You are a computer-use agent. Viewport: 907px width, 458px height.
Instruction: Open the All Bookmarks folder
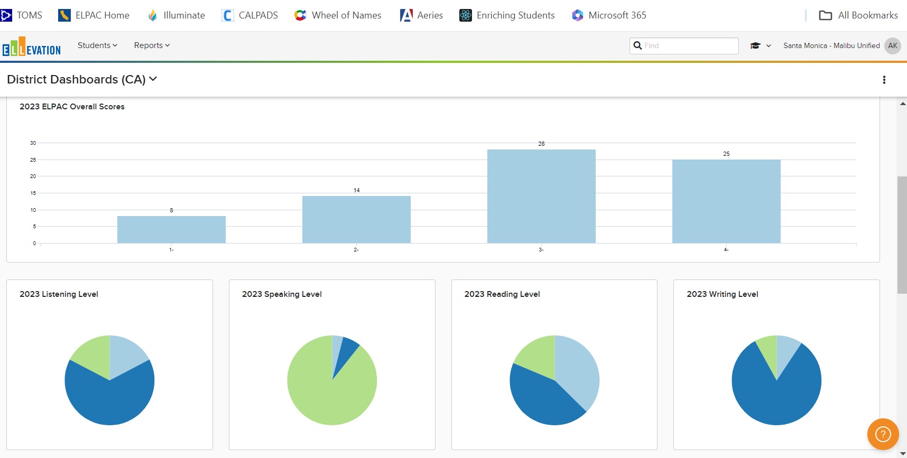[858, 15]
